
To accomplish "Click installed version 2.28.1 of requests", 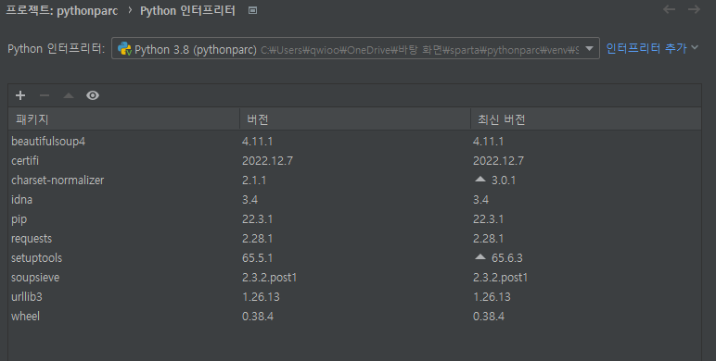I will point(258,239).
